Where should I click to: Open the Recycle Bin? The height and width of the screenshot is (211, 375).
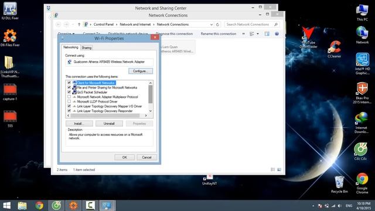339,185
